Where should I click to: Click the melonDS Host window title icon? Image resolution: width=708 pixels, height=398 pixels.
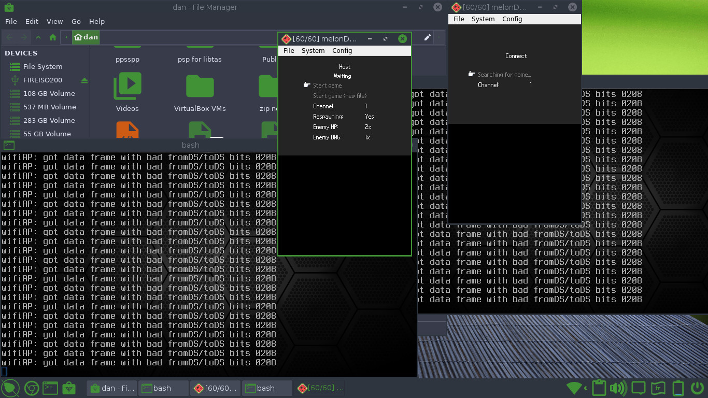pos(286,39)
